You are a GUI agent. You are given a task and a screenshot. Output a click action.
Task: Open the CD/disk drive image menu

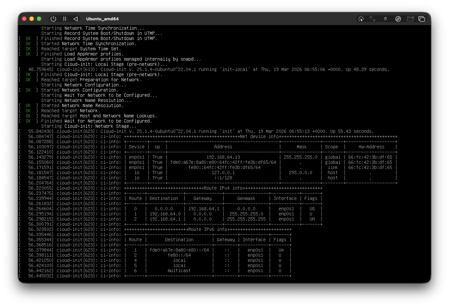click(x=398, y=19)
